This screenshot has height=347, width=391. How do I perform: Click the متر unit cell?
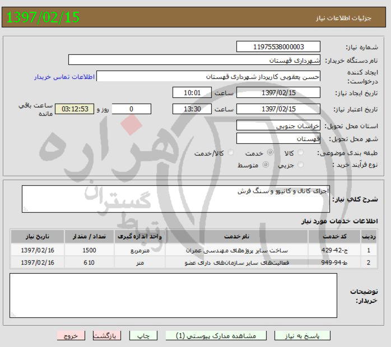pos(139,262)
